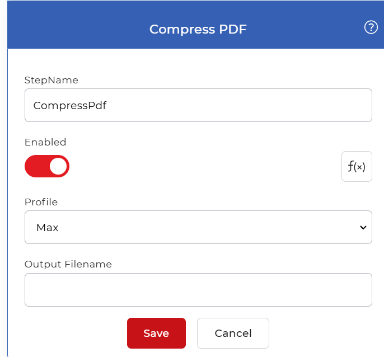Open the f(x) expression editor for Enabled
This screenshot has height=357, width=384.
pyautogui.click(x=357, y=167)
